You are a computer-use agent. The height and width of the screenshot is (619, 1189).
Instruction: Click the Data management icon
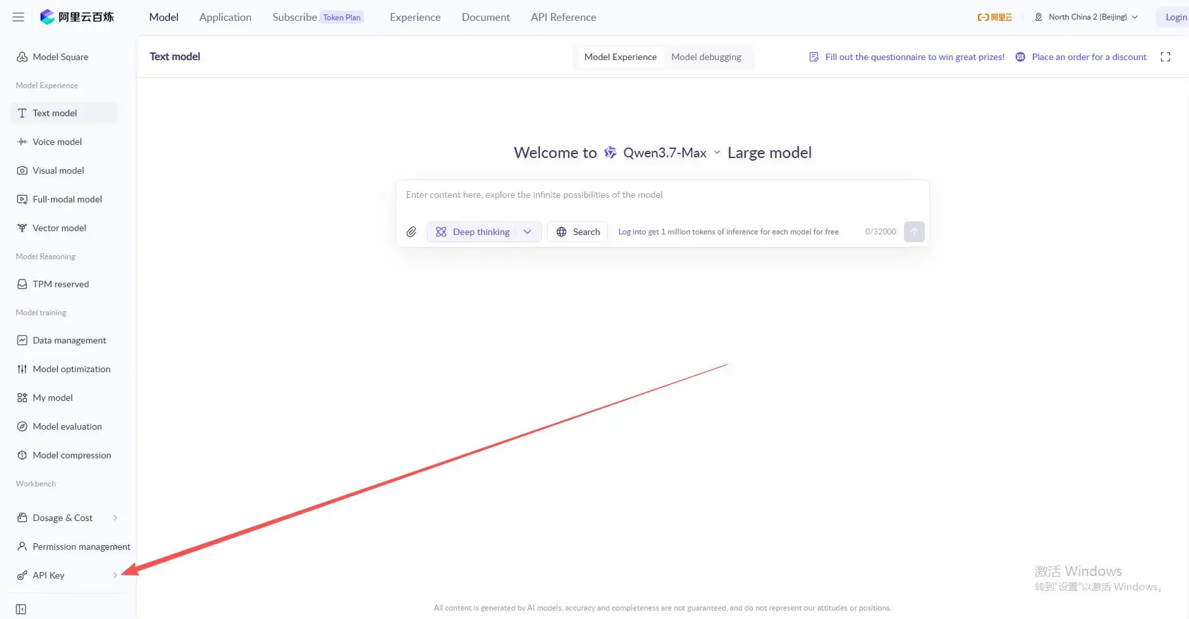click(22, 340)
